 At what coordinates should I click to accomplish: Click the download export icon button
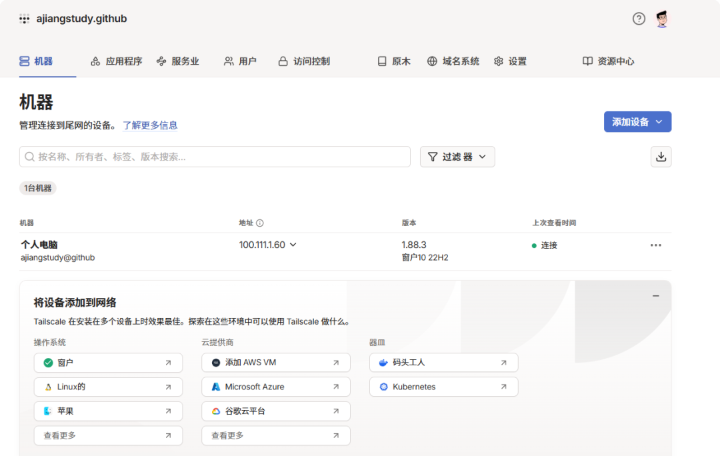coord(661,157)
